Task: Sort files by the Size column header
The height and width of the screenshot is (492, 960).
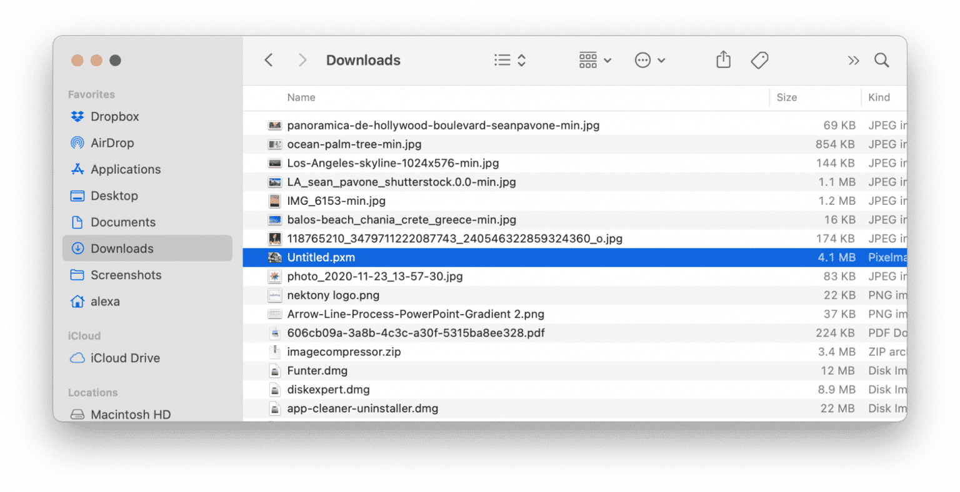Action: tap(787, 97)
